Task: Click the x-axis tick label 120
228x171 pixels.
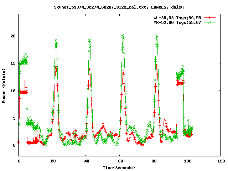Action: tap(221, 161)
